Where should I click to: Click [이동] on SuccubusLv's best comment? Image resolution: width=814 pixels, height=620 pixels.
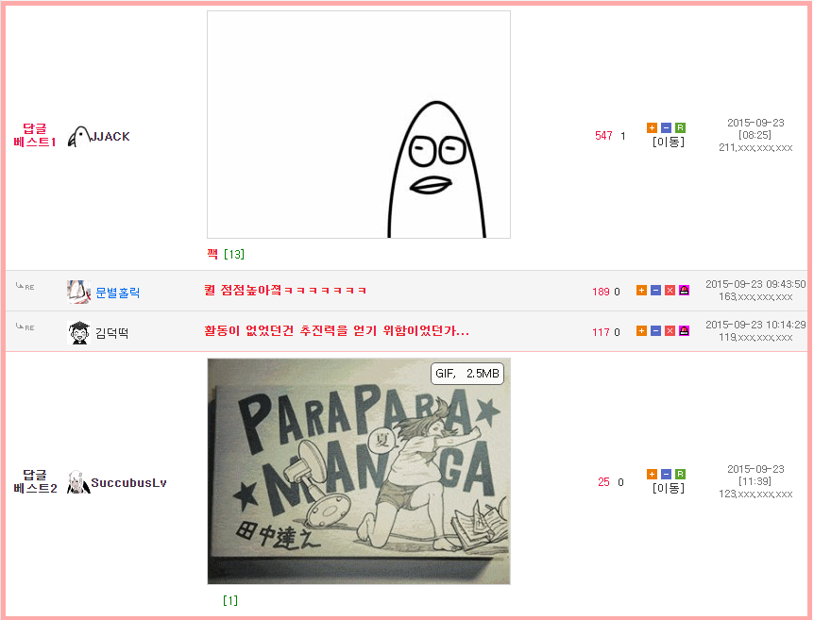669,488
